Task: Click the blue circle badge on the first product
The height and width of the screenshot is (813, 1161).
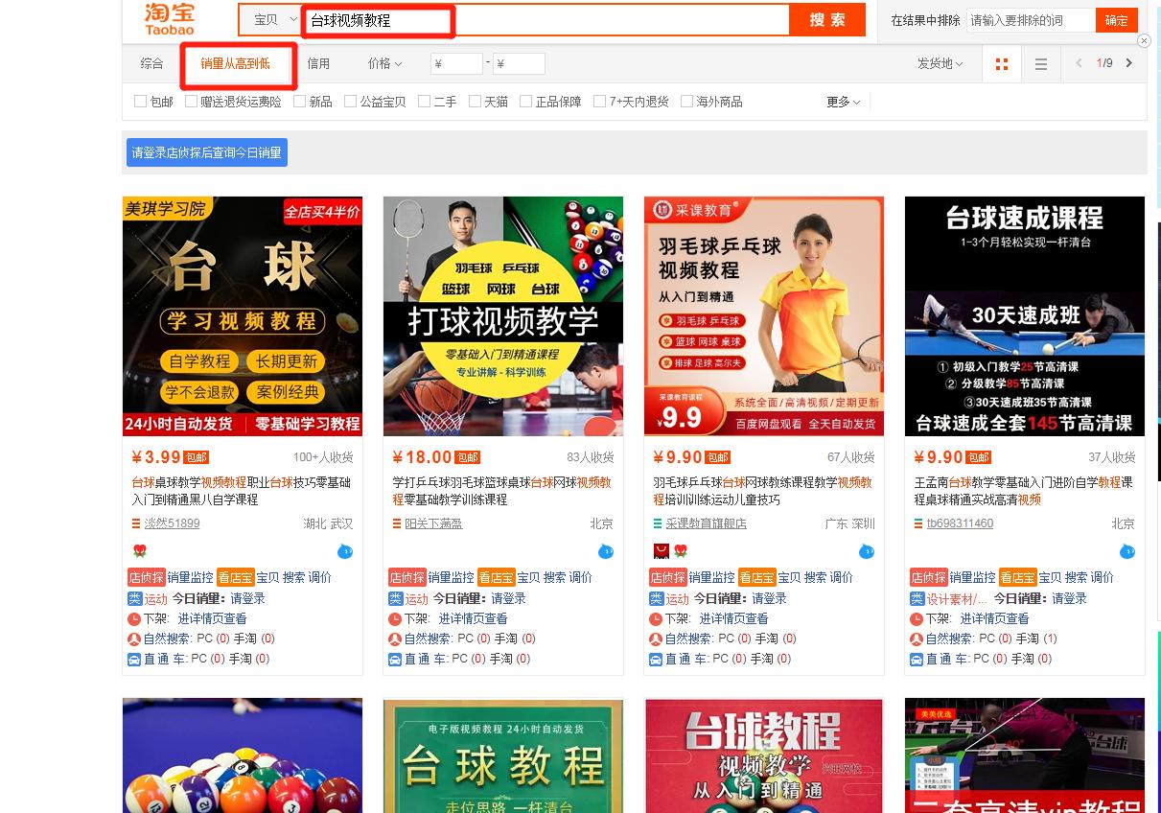Action: point(344,552)
